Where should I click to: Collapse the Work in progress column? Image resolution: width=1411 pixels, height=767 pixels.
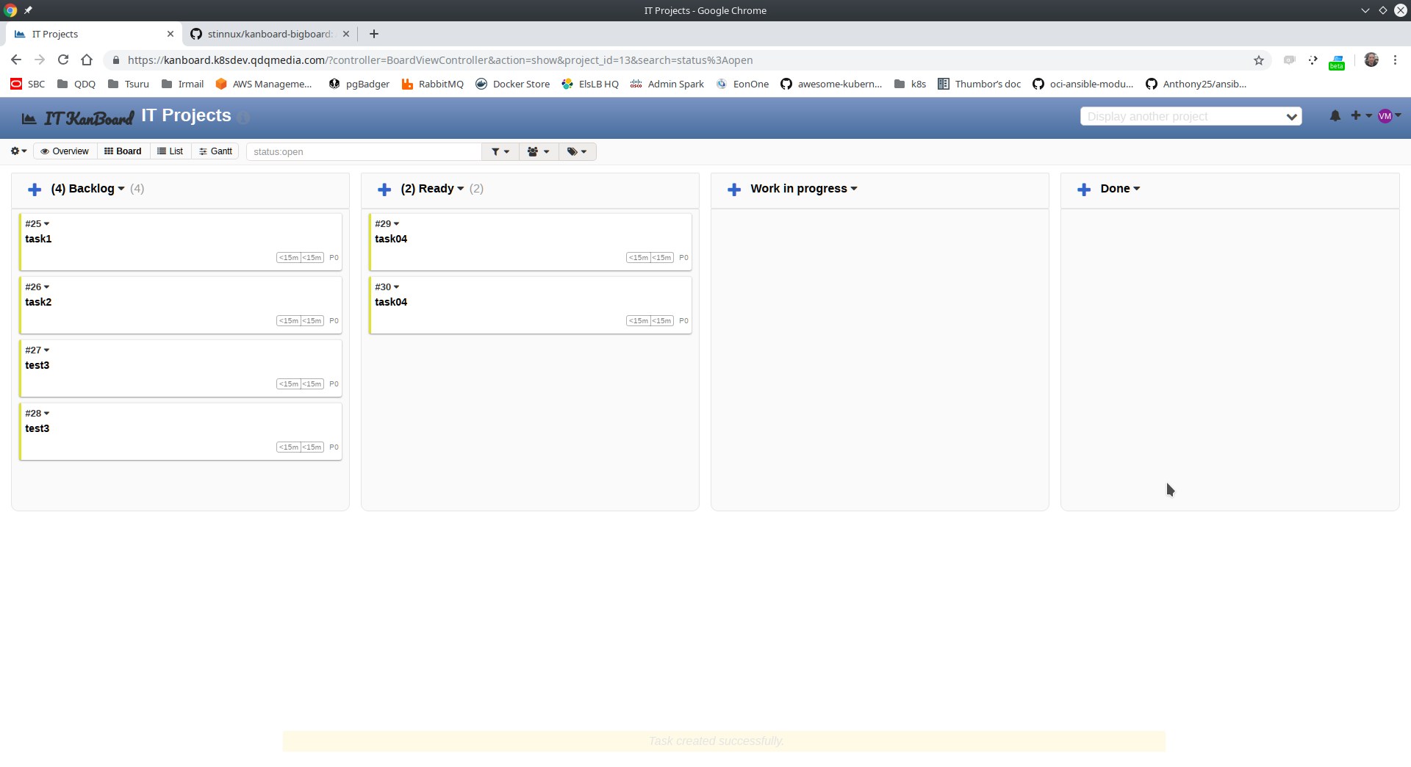[853, 189]
